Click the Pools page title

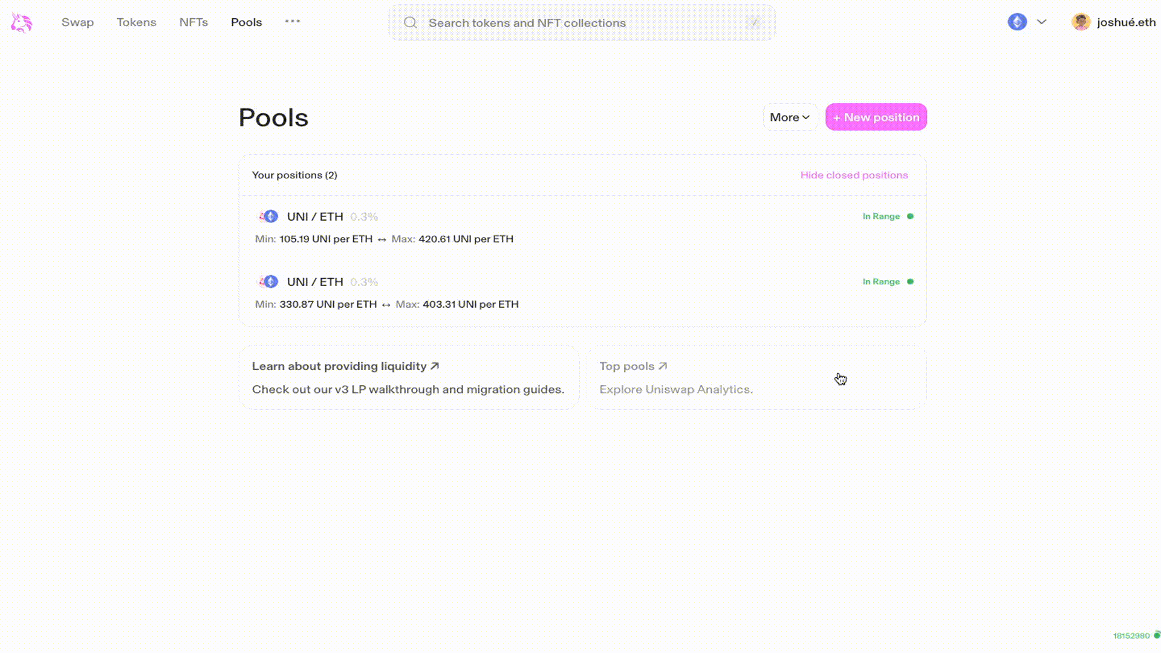273,117
